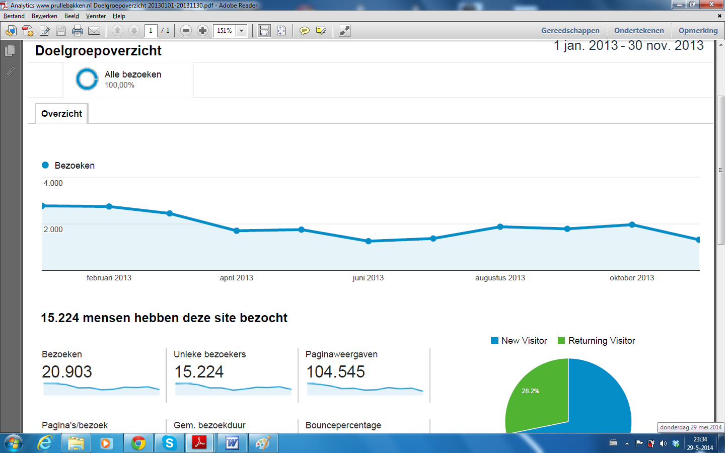
Task: Click the Edit/sign document icon
Action: (x=45, y=31)
